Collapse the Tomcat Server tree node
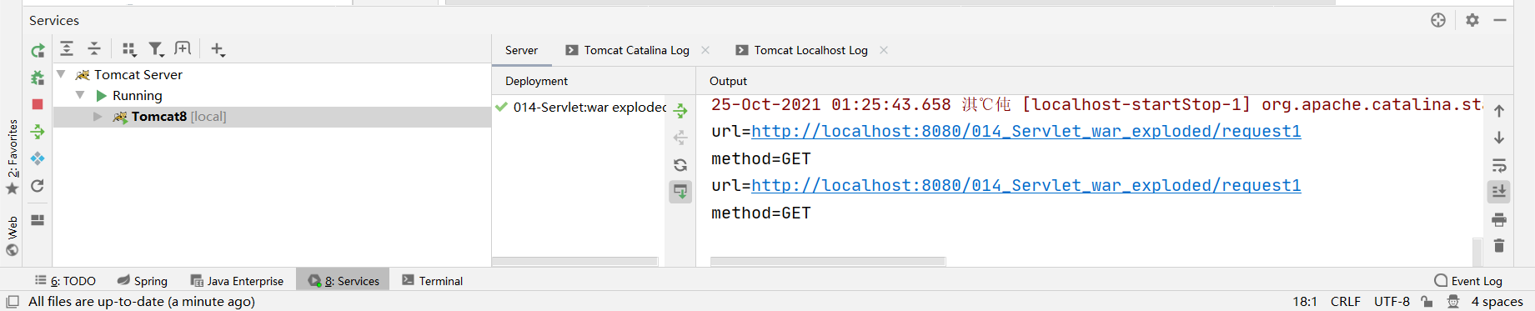The width and height of the screenshot is (1535, 311). click(x=61, y=74)
